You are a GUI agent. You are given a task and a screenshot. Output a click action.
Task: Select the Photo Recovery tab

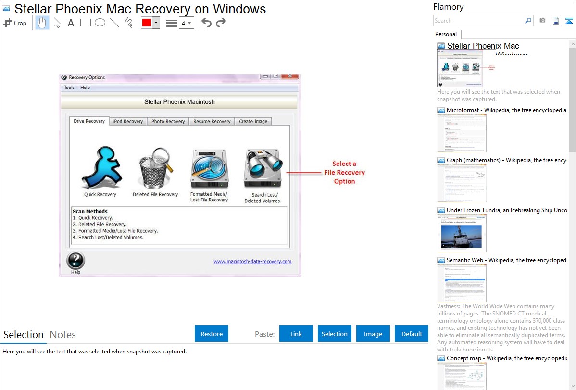(168, 121)
